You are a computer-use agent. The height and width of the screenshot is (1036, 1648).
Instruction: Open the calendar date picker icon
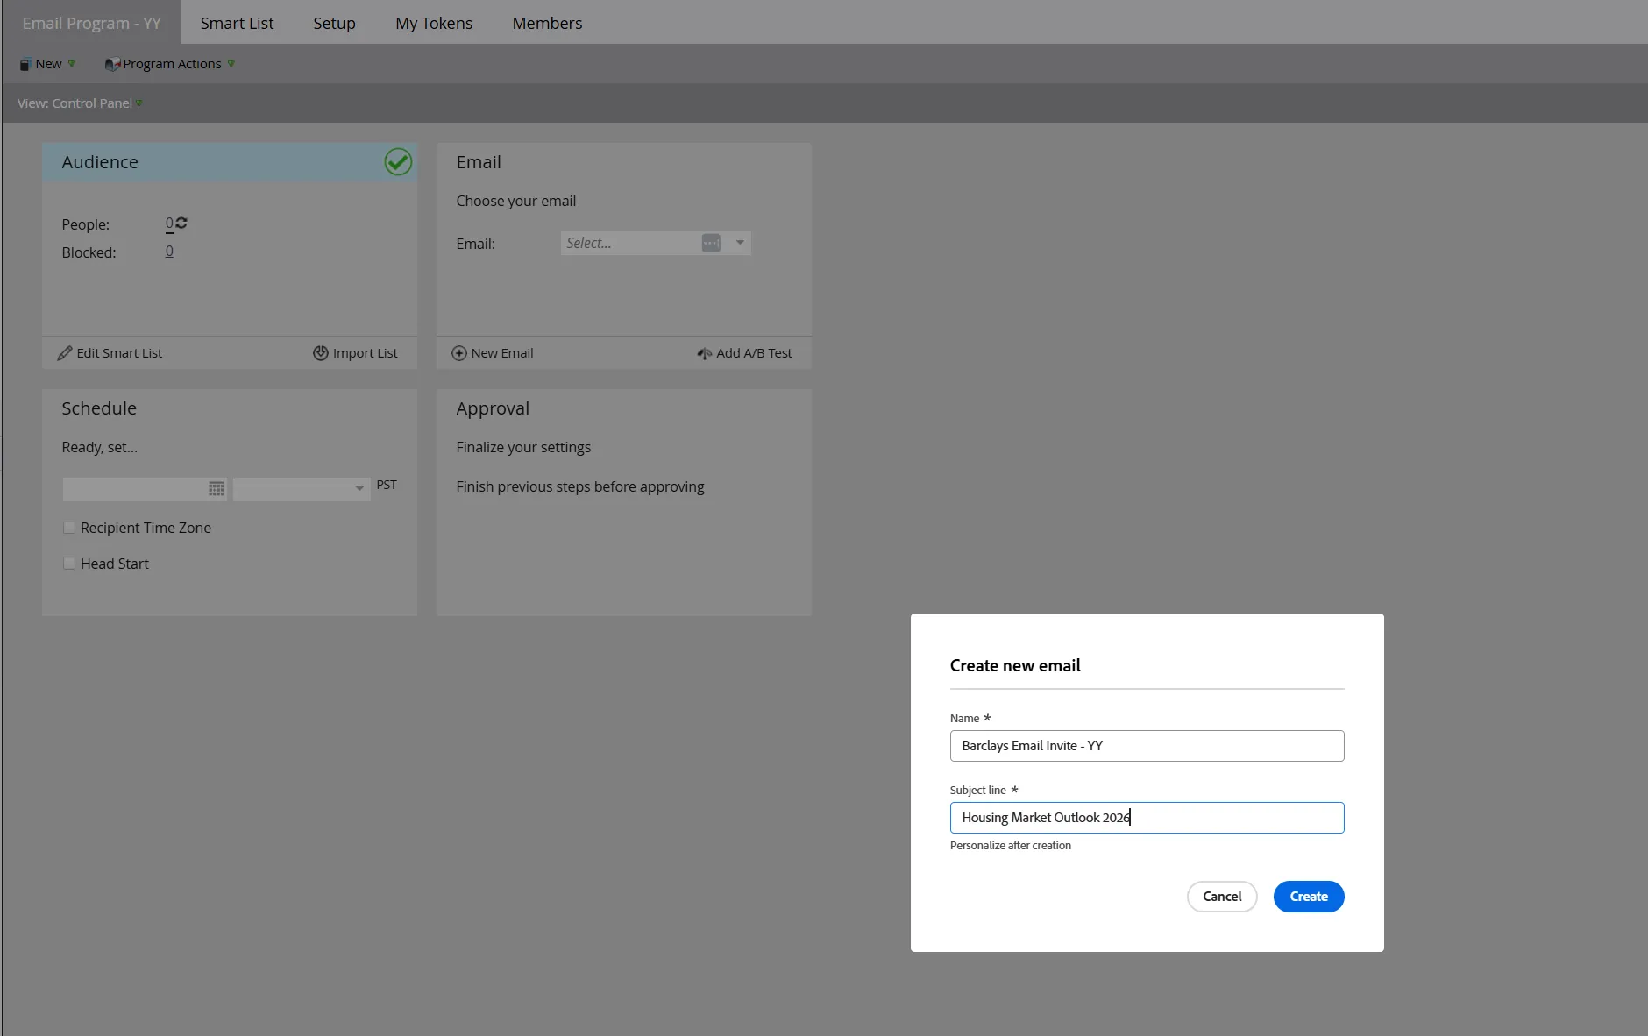tap(217, 488)
